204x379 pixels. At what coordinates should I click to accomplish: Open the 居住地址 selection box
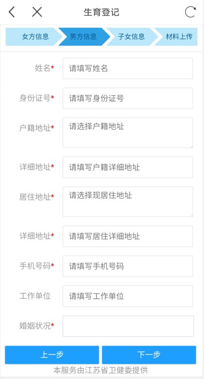[128, 202]
